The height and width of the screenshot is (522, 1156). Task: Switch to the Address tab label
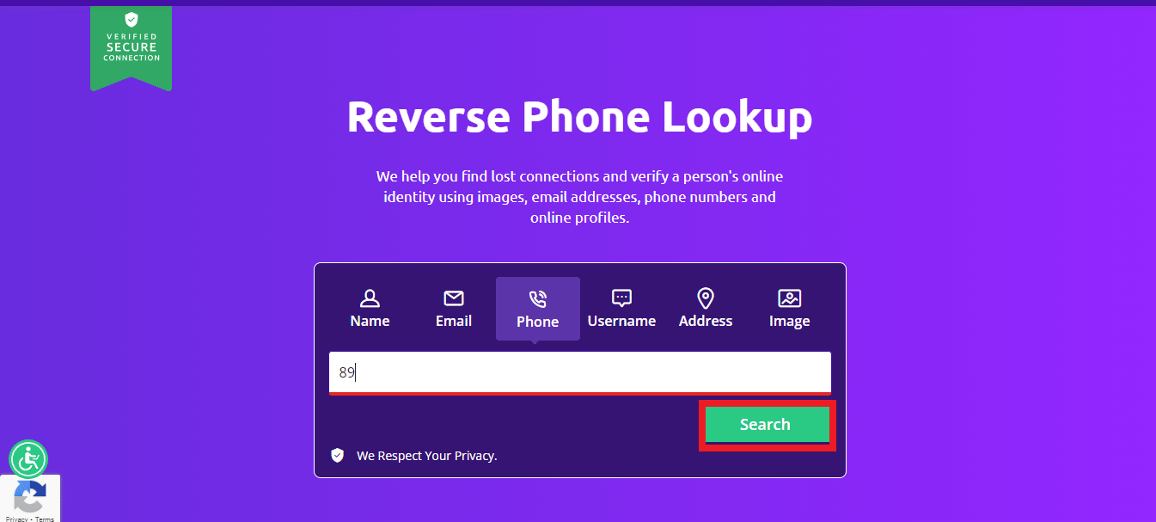tap(706, 321)
